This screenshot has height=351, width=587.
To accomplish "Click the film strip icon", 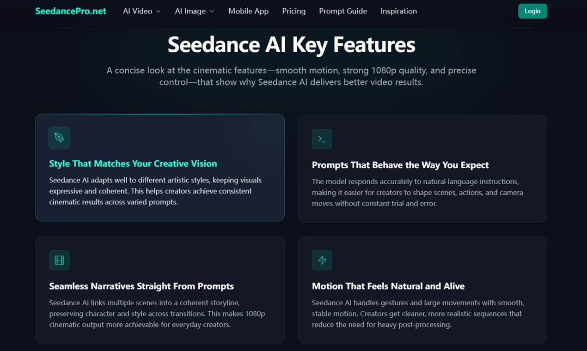I will click(x=59, y=260).
